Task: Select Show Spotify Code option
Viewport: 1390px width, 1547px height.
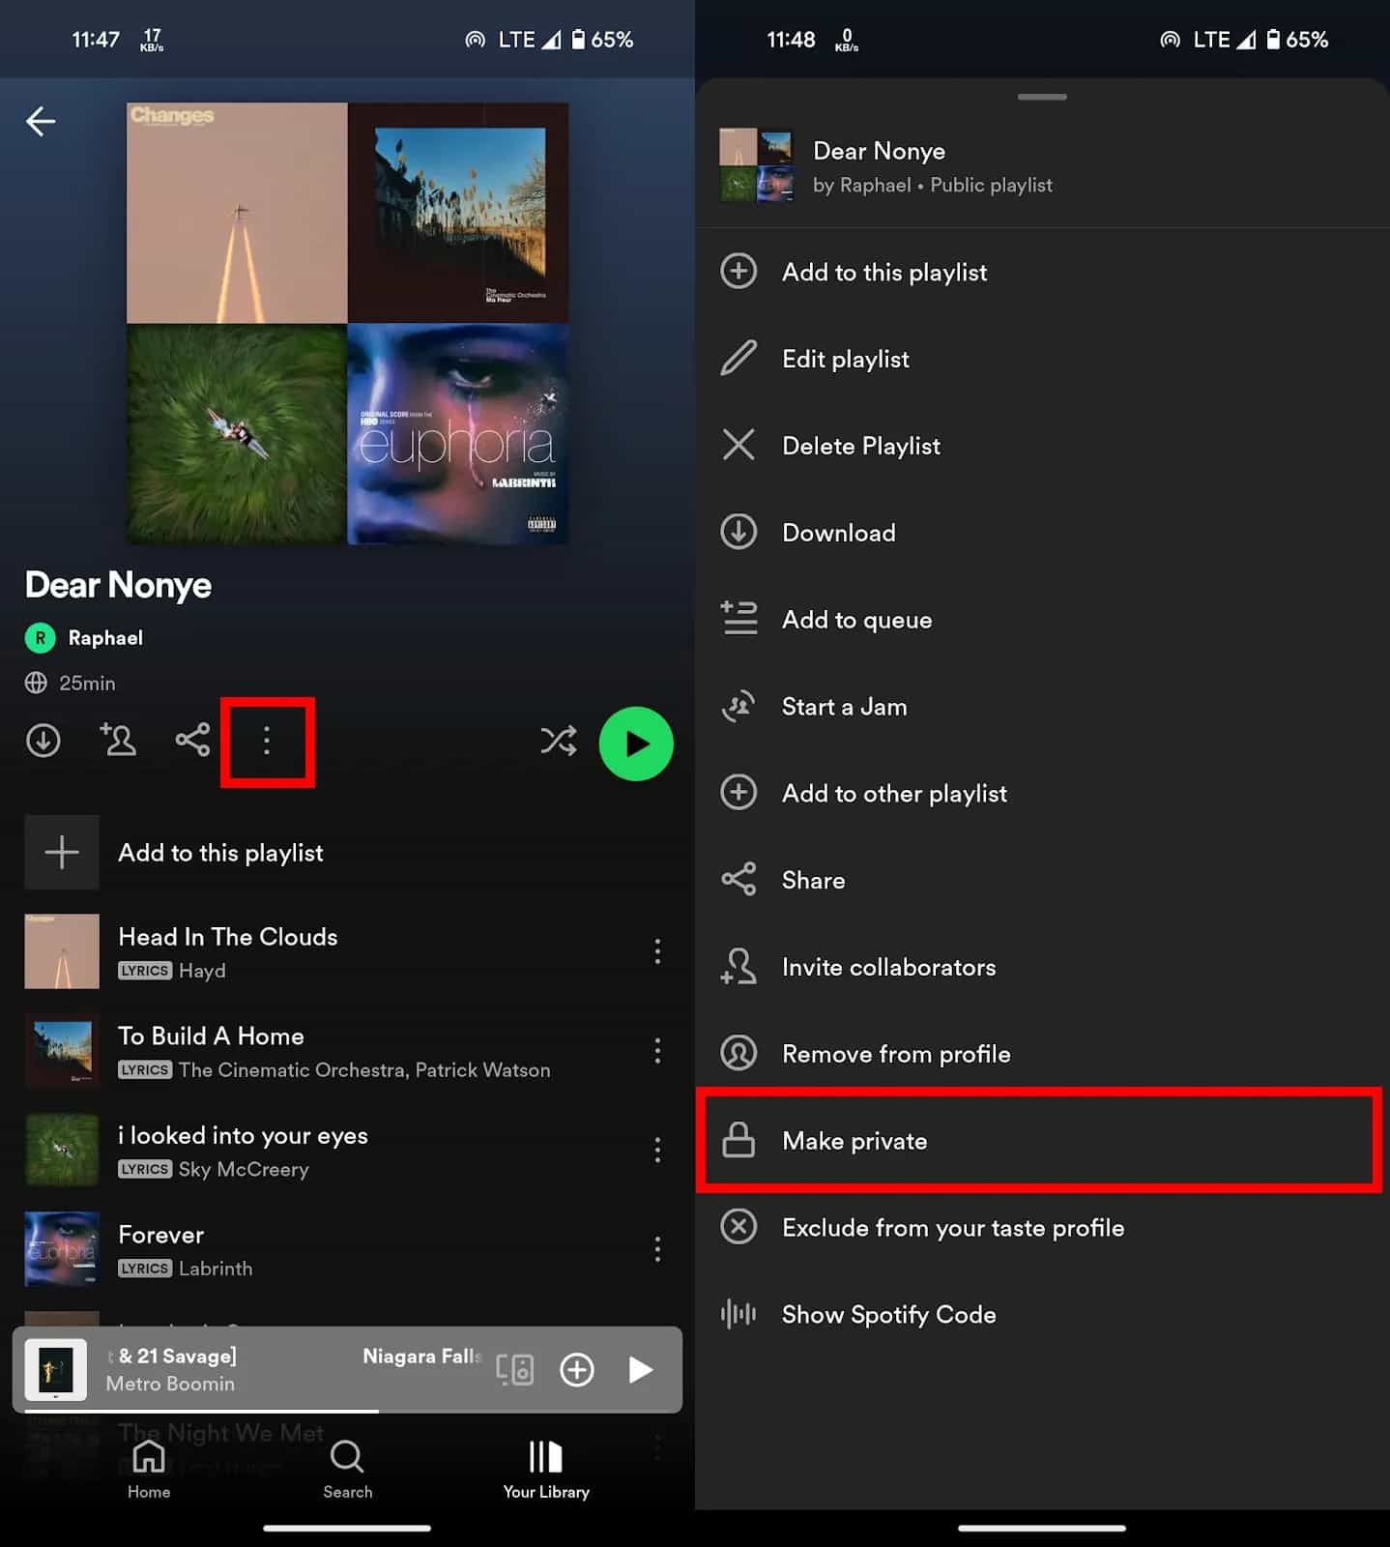Action: (1042, 1315)
